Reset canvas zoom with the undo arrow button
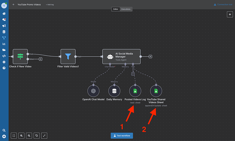 (x=37, y=136)
